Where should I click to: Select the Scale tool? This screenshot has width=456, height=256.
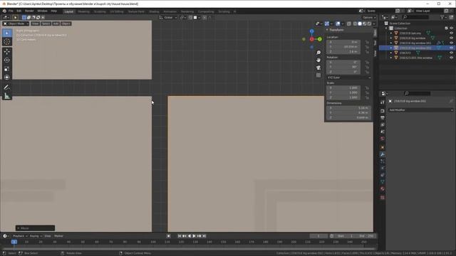click(7, 69)
